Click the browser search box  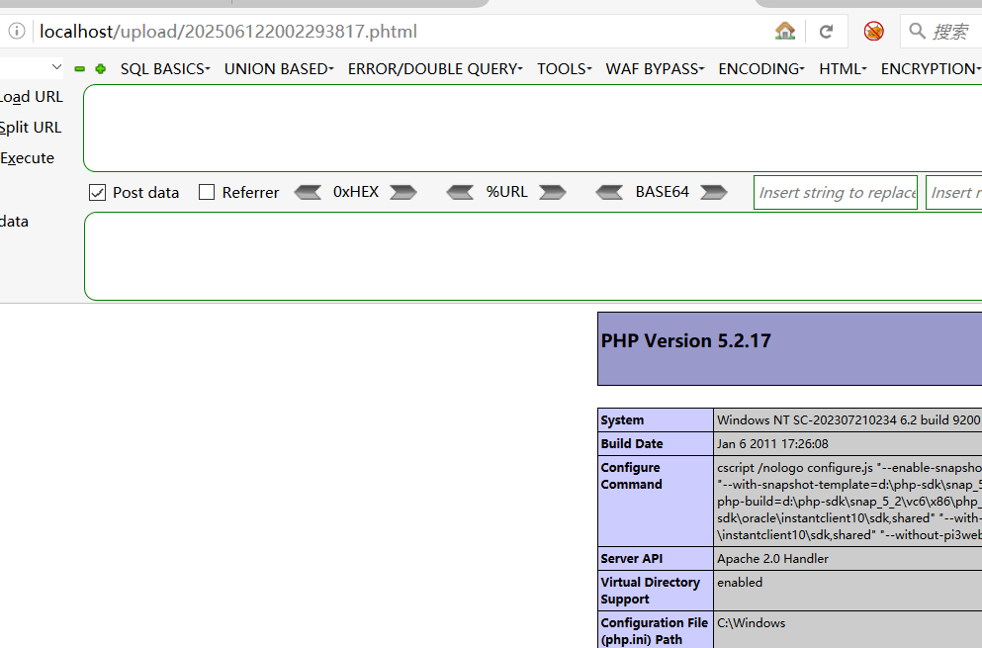(x=941, y=32)
